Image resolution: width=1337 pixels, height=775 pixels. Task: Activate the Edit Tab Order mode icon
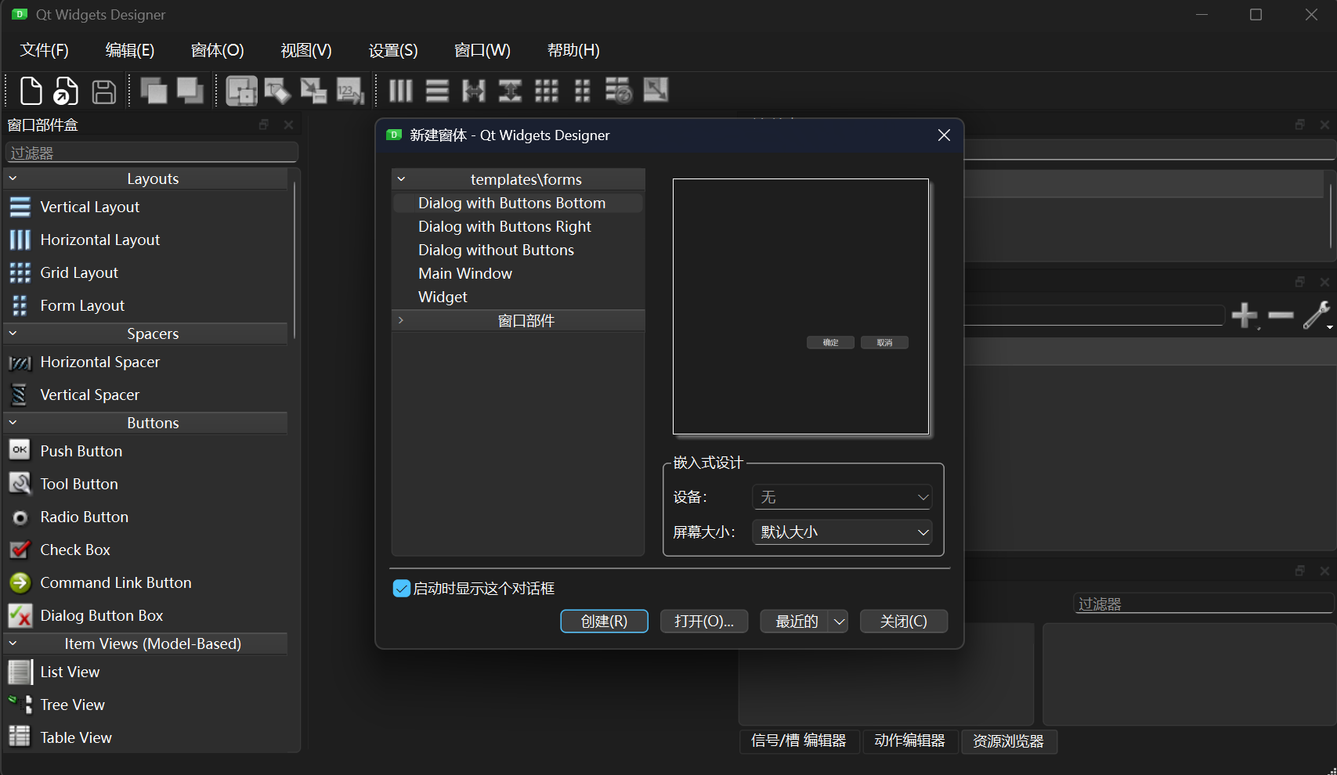click(x=350, y=91)
